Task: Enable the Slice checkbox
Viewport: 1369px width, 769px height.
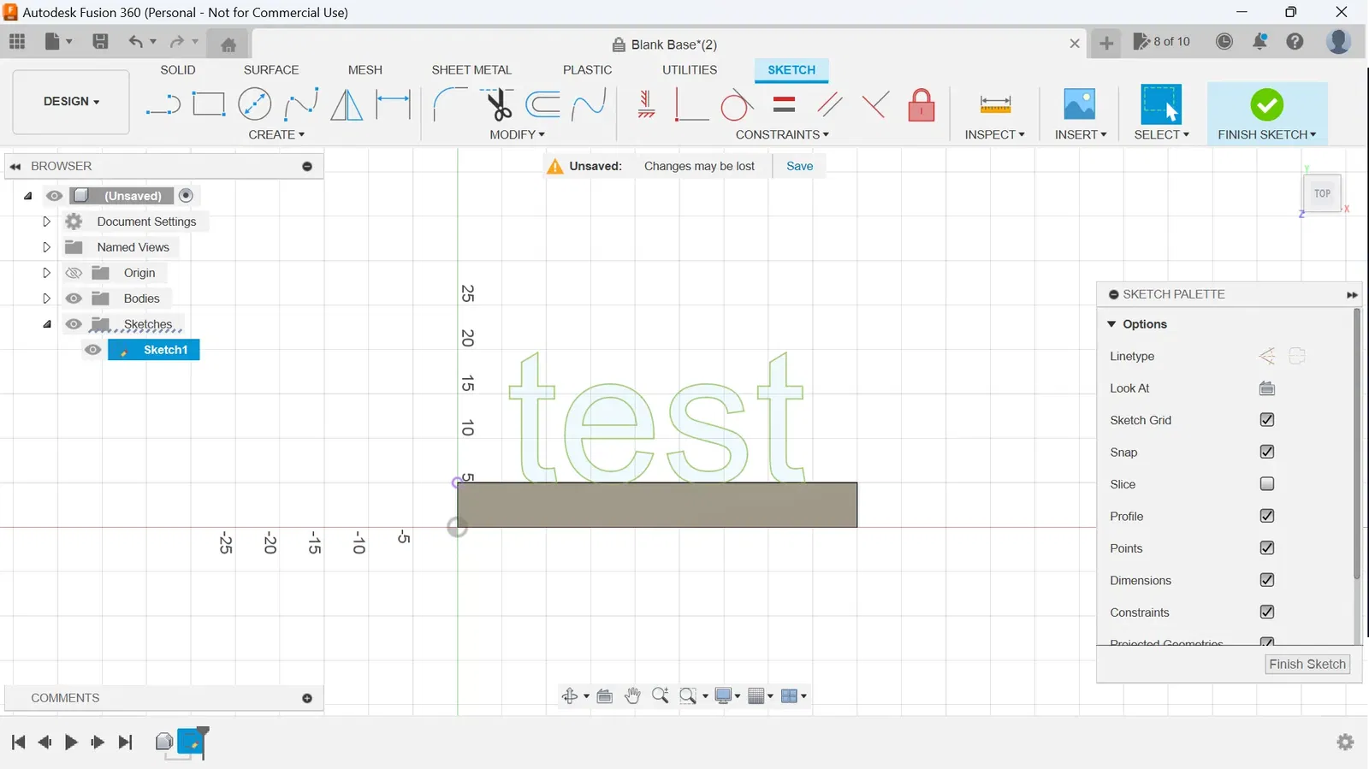Action: point(1267,484)
